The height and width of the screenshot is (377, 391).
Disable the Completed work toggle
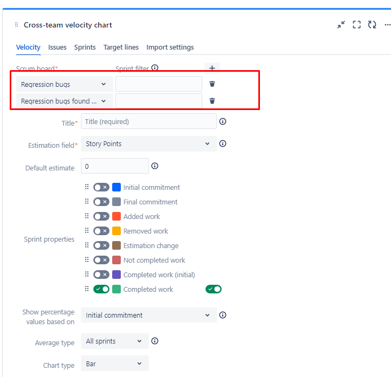pyautogui.click(x=101, y=289)
